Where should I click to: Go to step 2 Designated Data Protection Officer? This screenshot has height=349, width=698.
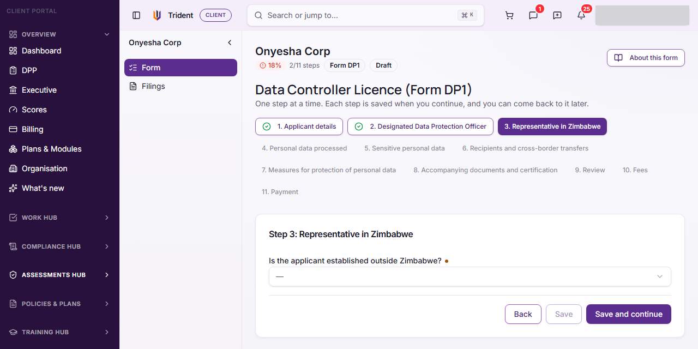tap(420, 127)
